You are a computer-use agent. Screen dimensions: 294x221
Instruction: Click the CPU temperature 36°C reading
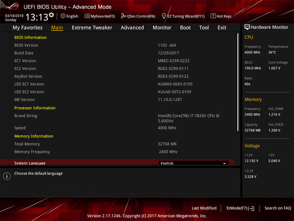coord(272,52)
